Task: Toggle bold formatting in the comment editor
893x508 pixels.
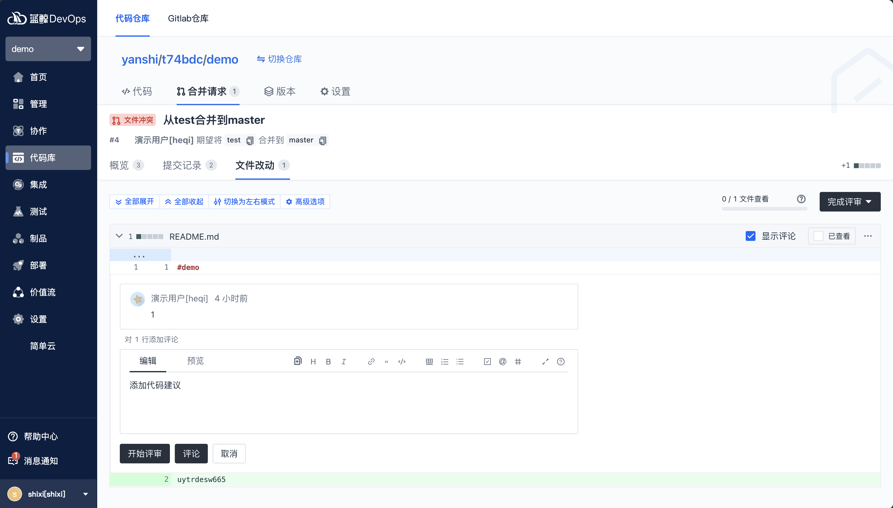Action: pyautogui.click(x=328, y=362)
